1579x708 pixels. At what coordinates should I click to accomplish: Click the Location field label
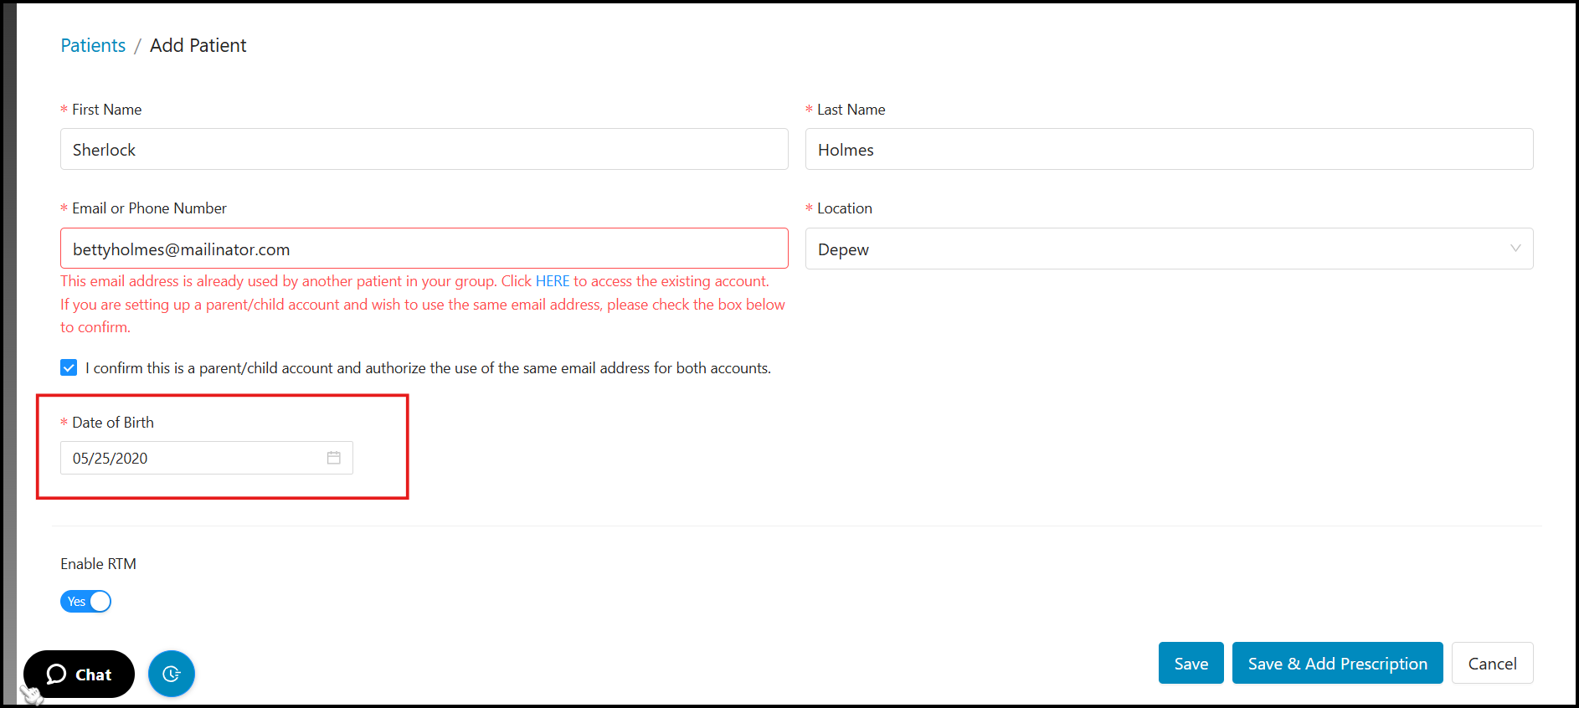845,208
